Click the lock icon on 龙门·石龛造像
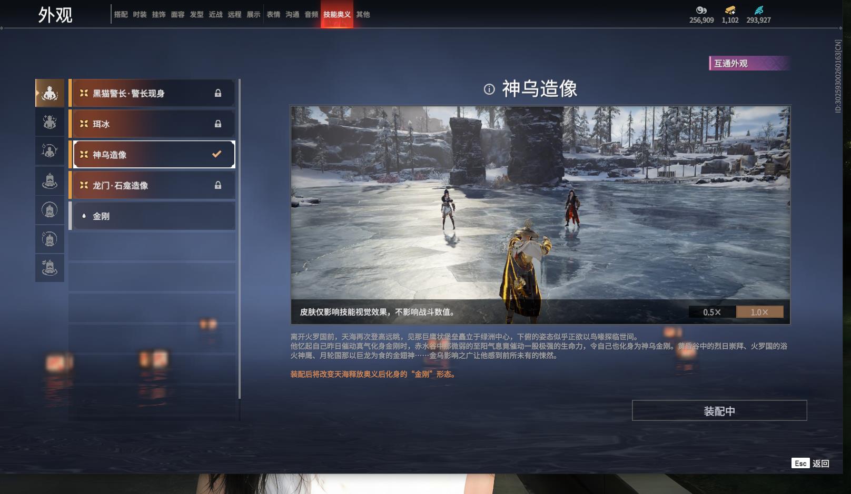Image resolution: width=851 pixels, height=494 pixels. (218, 185)
